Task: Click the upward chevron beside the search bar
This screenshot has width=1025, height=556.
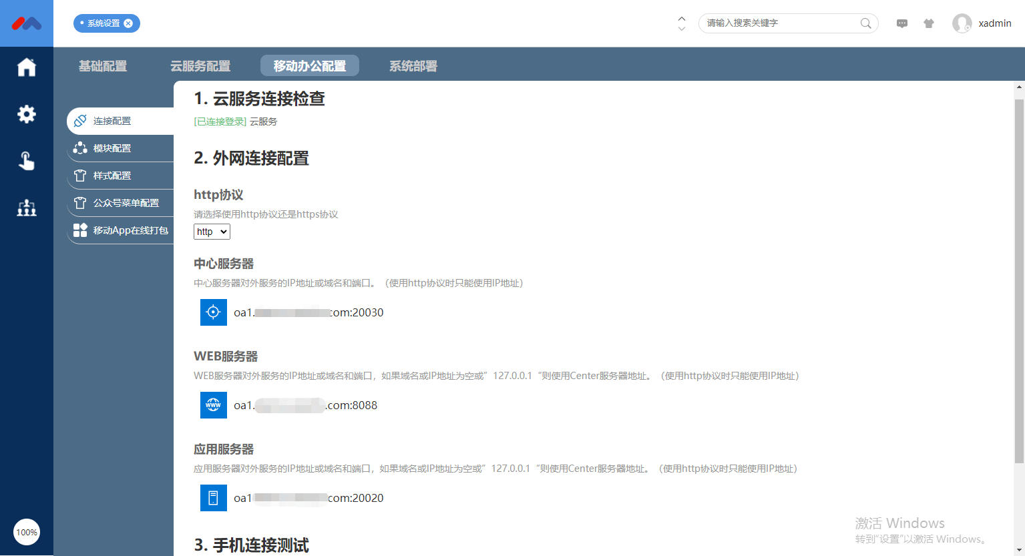Action: point(681,18)
